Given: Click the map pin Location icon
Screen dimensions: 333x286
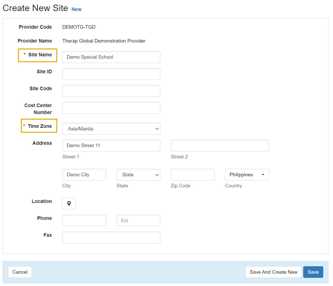Looking at the screenshot, I should (69, 203).
